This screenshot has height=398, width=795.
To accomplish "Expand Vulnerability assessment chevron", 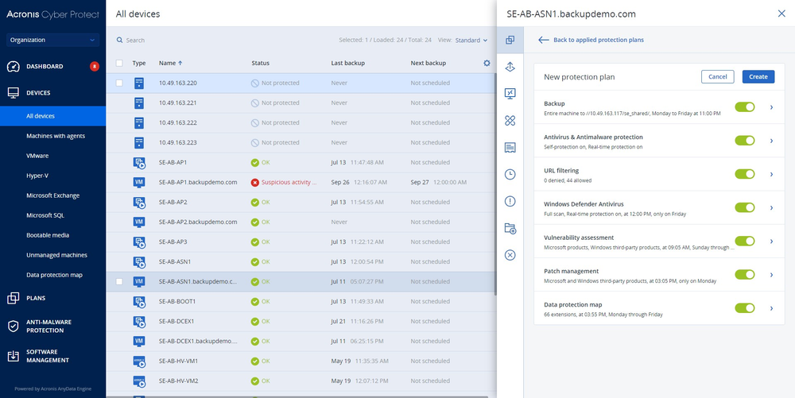I will 772,241.
